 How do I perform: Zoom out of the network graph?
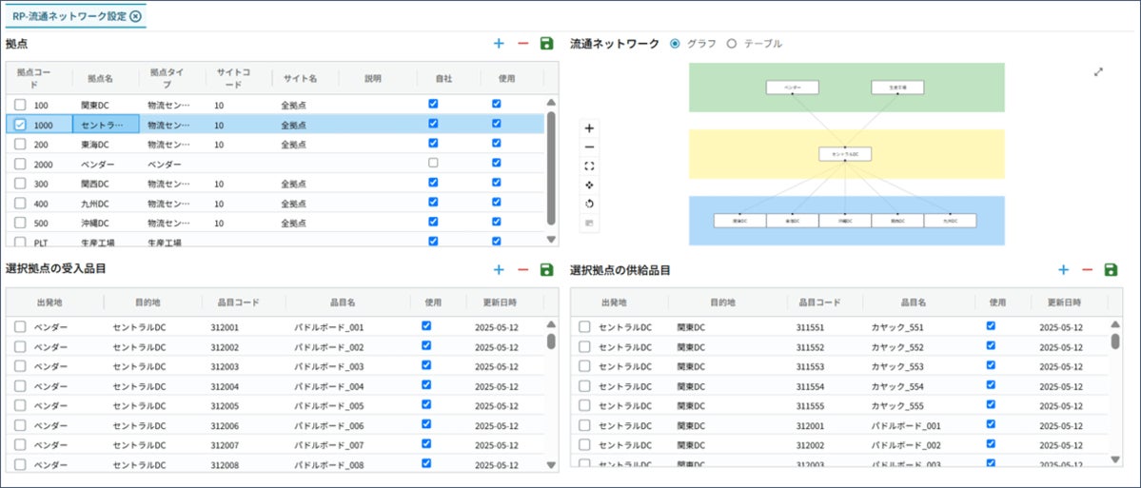pyautogui.click(x=589, y=146)
